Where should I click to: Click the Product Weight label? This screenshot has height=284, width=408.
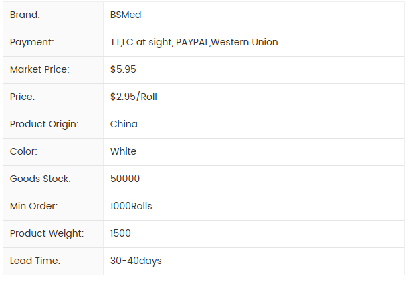47,233
